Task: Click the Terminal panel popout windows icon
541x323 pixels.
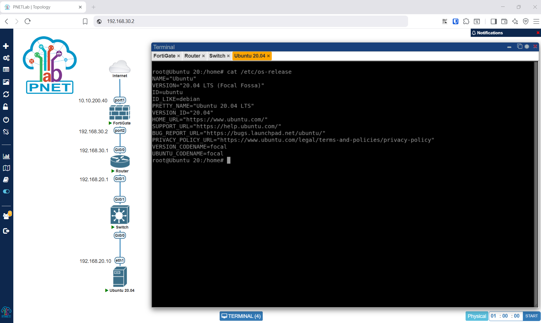Action: pos(520,46)
